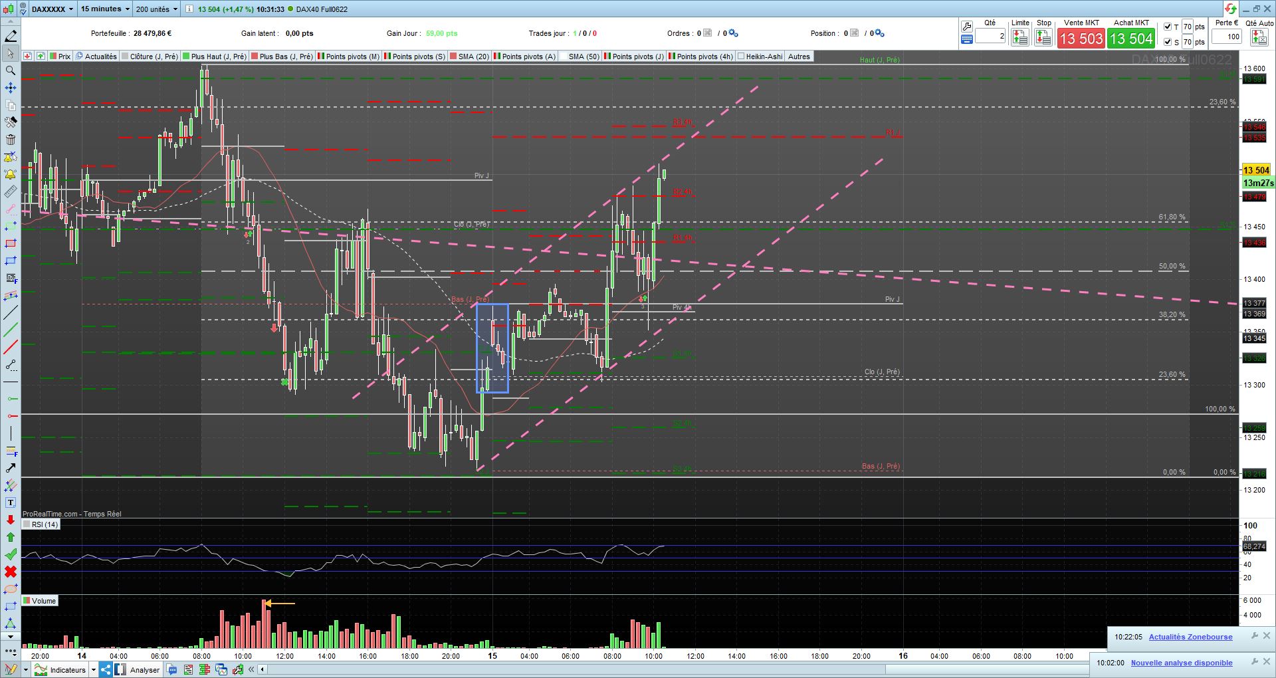
Task: Insert a red down arrow marker
Action: (11, 520)
